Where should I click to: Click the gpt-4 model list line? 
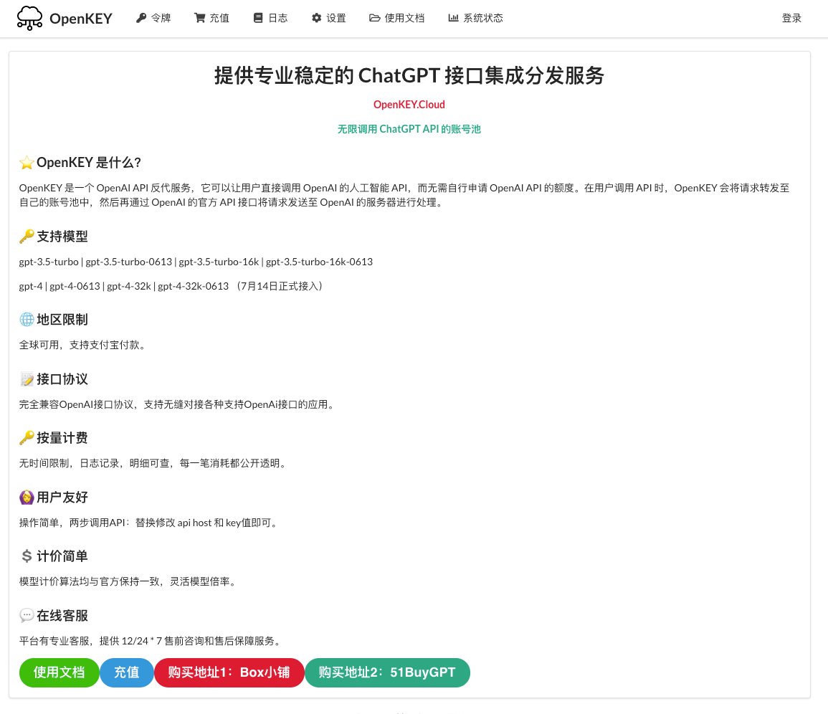pyautogui.click(x=171, y=286)
